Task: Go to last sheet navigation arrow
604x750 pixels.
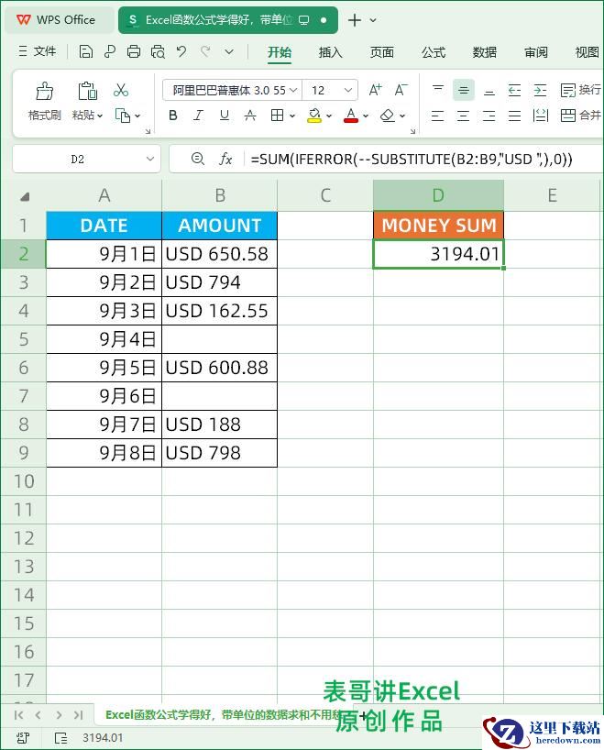Action: pos(79,715)
